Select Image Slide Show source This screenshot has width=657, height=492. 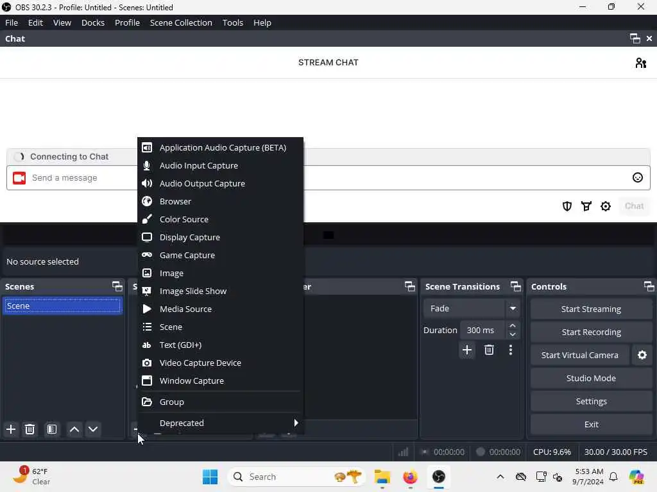[220, 291]
